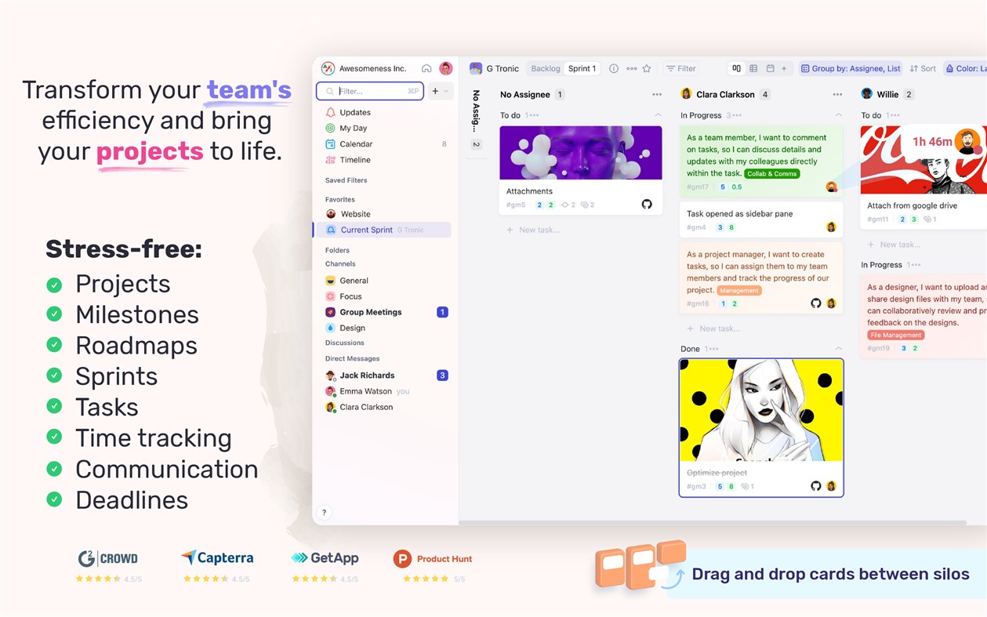Screen dimensions: 987x617
Task: Select the My Day target icon
Action: (329, 128)
